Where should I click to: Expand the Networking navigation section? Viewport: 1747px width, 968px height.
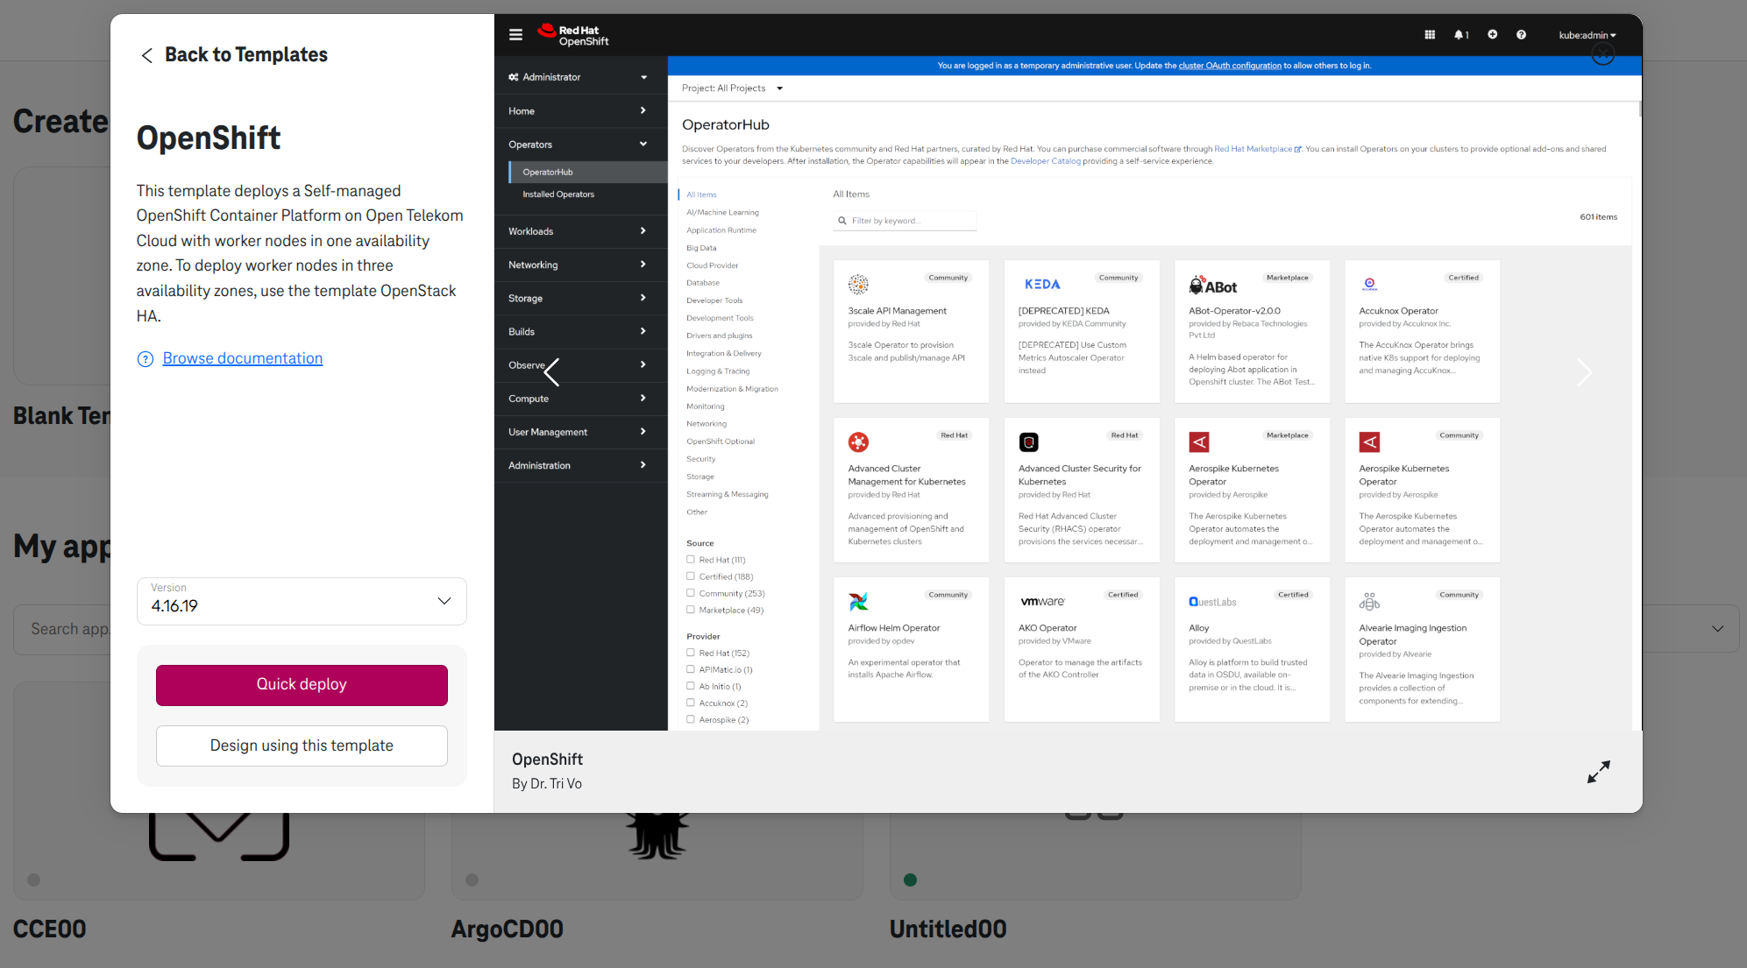coord(580,265)
